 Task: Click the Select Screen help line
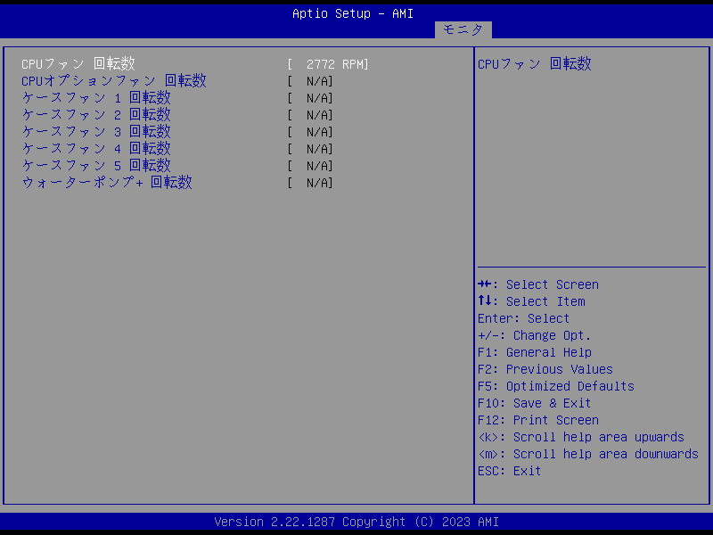pos(538,284)
